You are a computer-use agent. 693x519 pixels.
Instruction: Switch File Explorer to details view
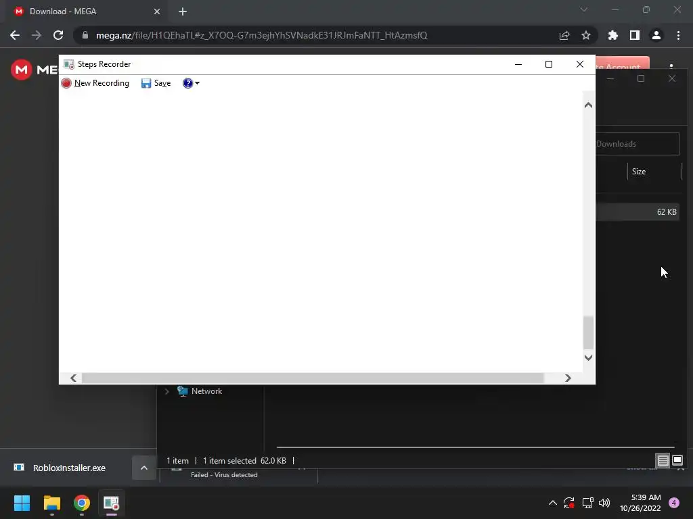(x=663, y=461)
